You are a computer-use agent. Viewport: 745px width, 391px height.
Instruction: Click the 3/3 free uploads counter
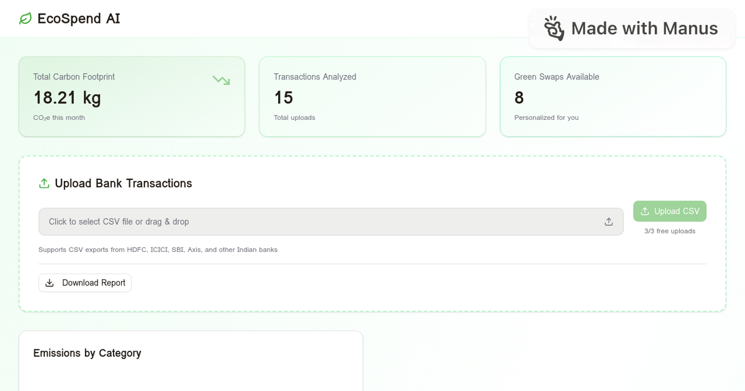click(669, 230)
